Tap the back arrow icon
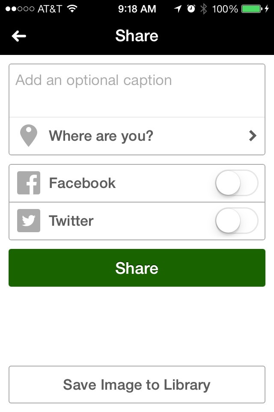 point(19,36)
